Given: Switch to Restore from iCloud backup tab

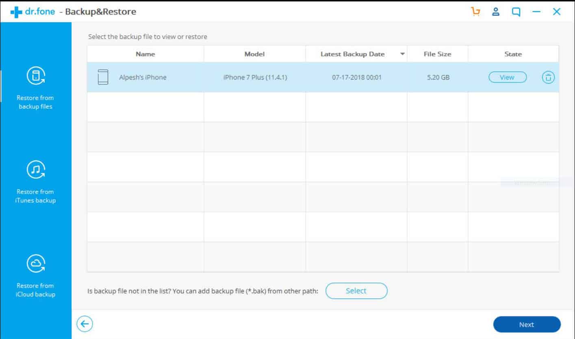Looking at the screenshot, I should (x=36, y=290).
